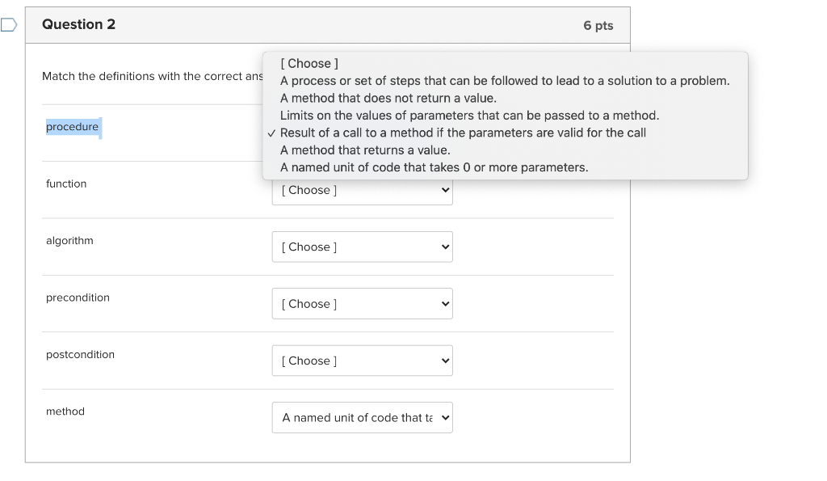Click the function row label
The height and width of the screenshot is (481, 827).
tap(65, 184)
